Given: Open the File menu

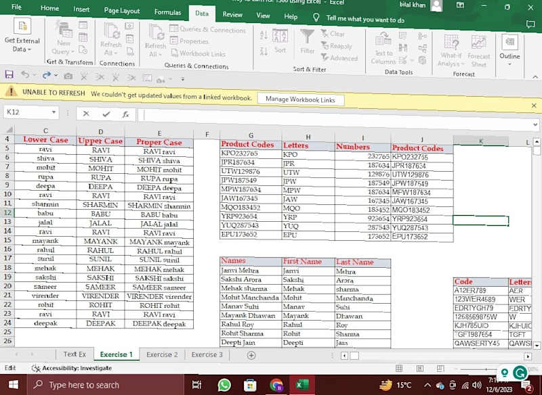Looking at the screenshot, I should pos(16,7).
